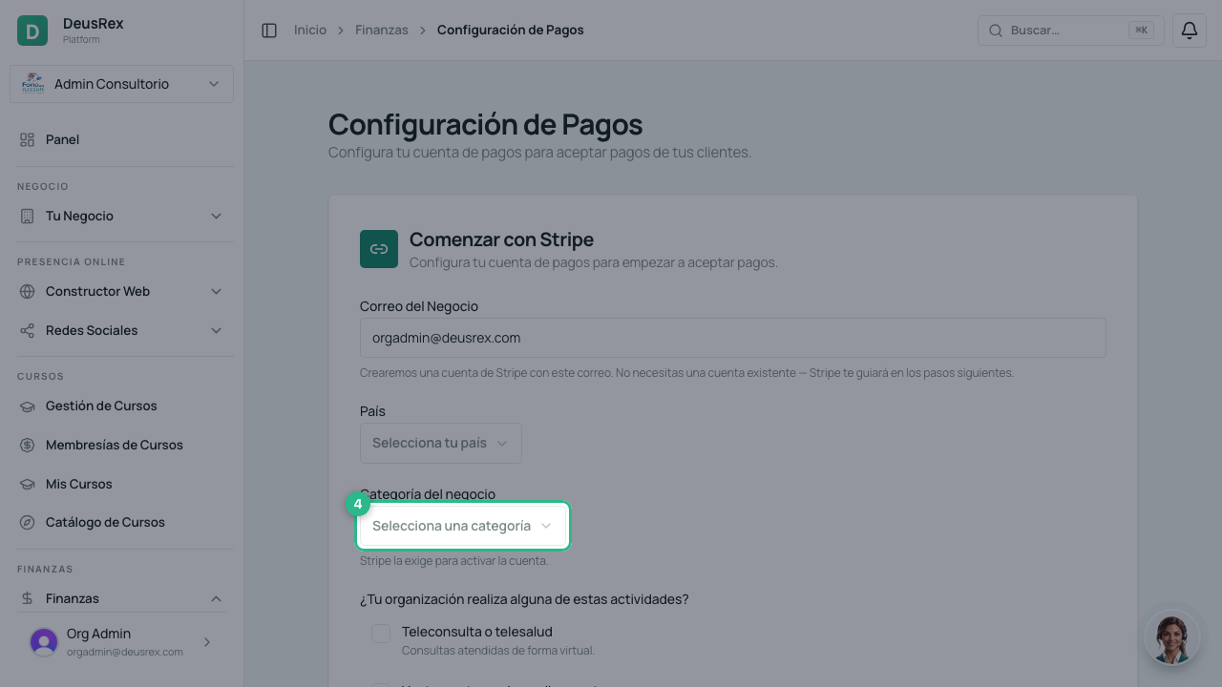This screenshot has width=1222, height=687.
Task: Go to Gestión de Cursos
Action: coord(121,406)
